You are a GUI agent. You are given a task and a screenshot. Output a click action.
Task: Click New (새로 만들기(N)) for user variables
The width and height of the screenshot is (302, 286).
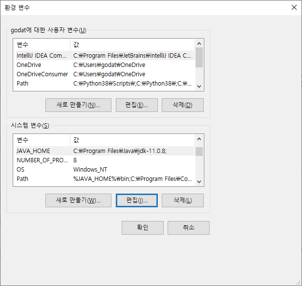click(x=78, y=105)
